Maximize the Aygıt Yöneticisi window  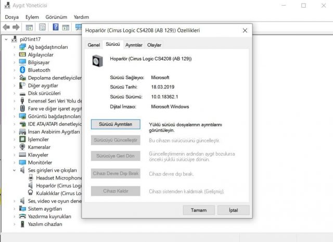pyautogui.click(x=303, y=6)
